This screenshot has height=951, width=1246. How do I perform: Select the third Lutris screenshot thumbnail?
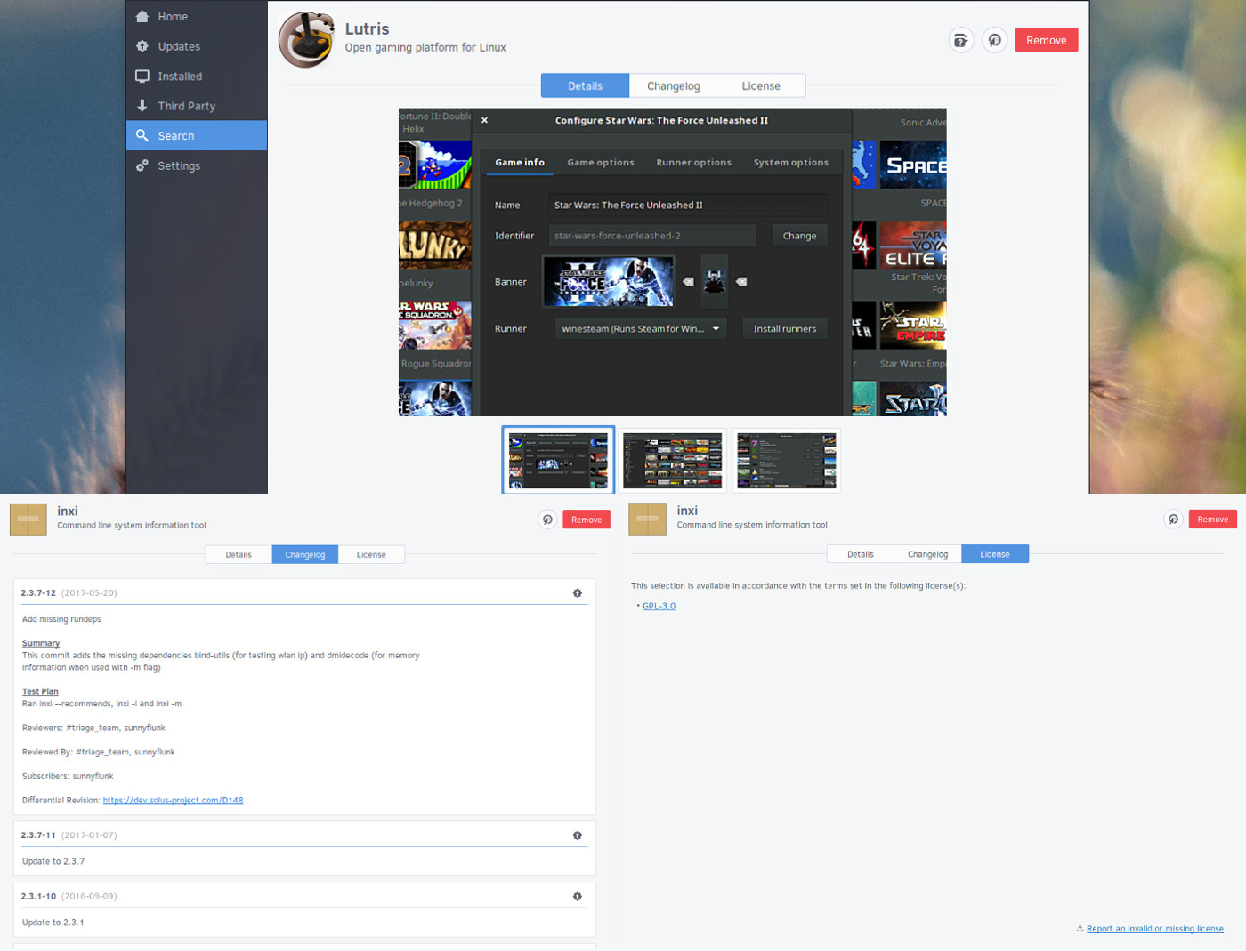pos(786,461)
